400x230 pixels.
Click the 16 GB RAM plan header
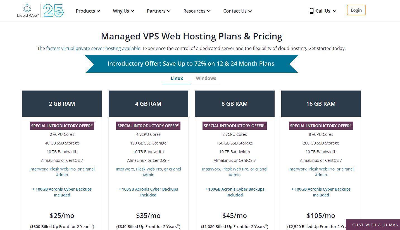321,103
